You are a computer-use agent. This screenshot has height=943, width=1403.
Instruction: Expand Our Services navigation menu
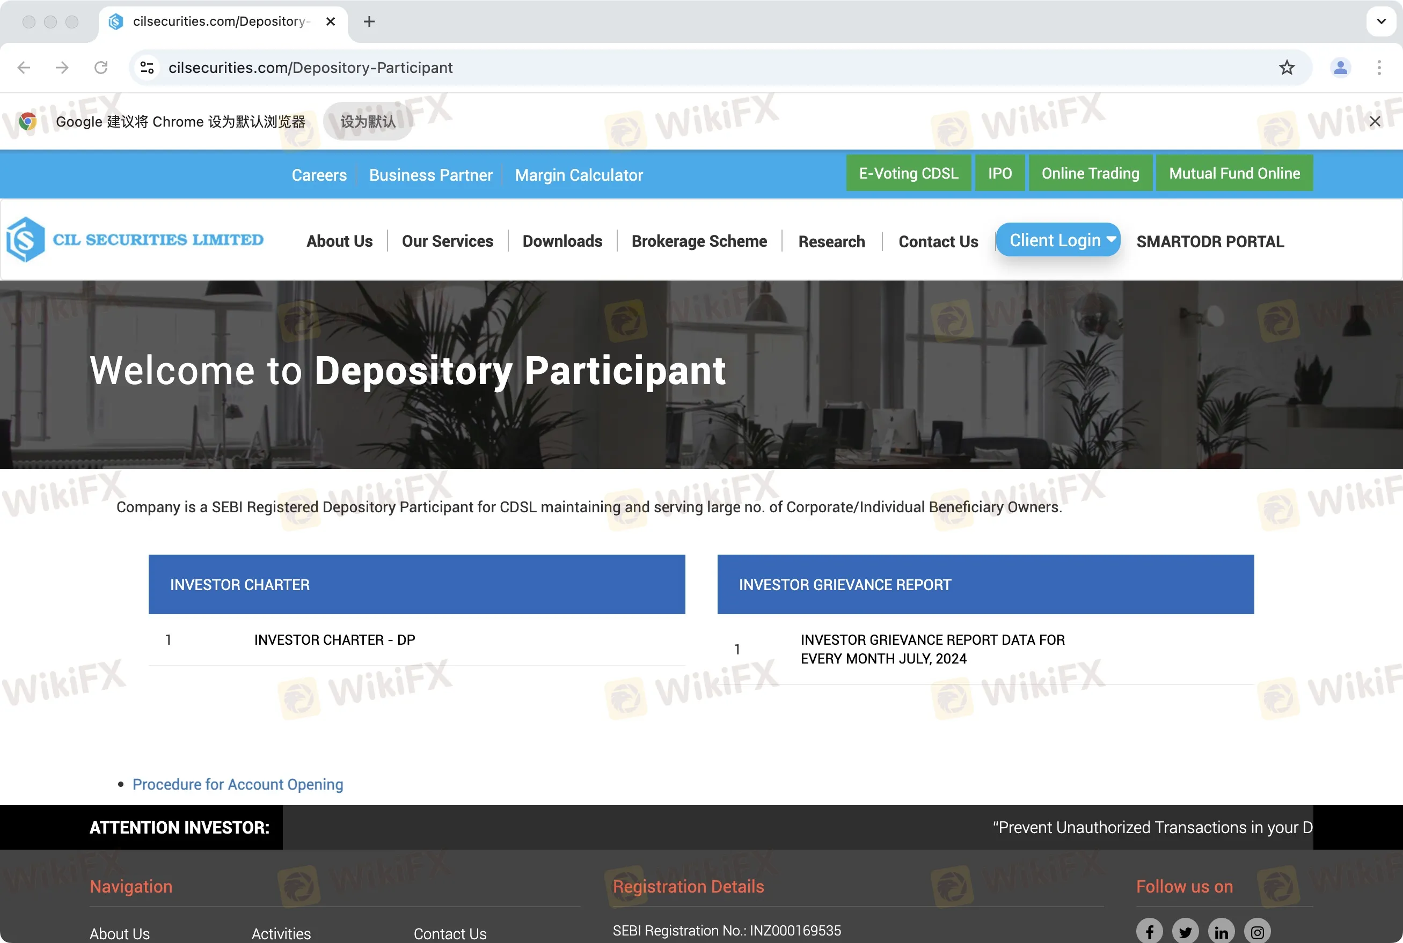[x=447, y=241]
